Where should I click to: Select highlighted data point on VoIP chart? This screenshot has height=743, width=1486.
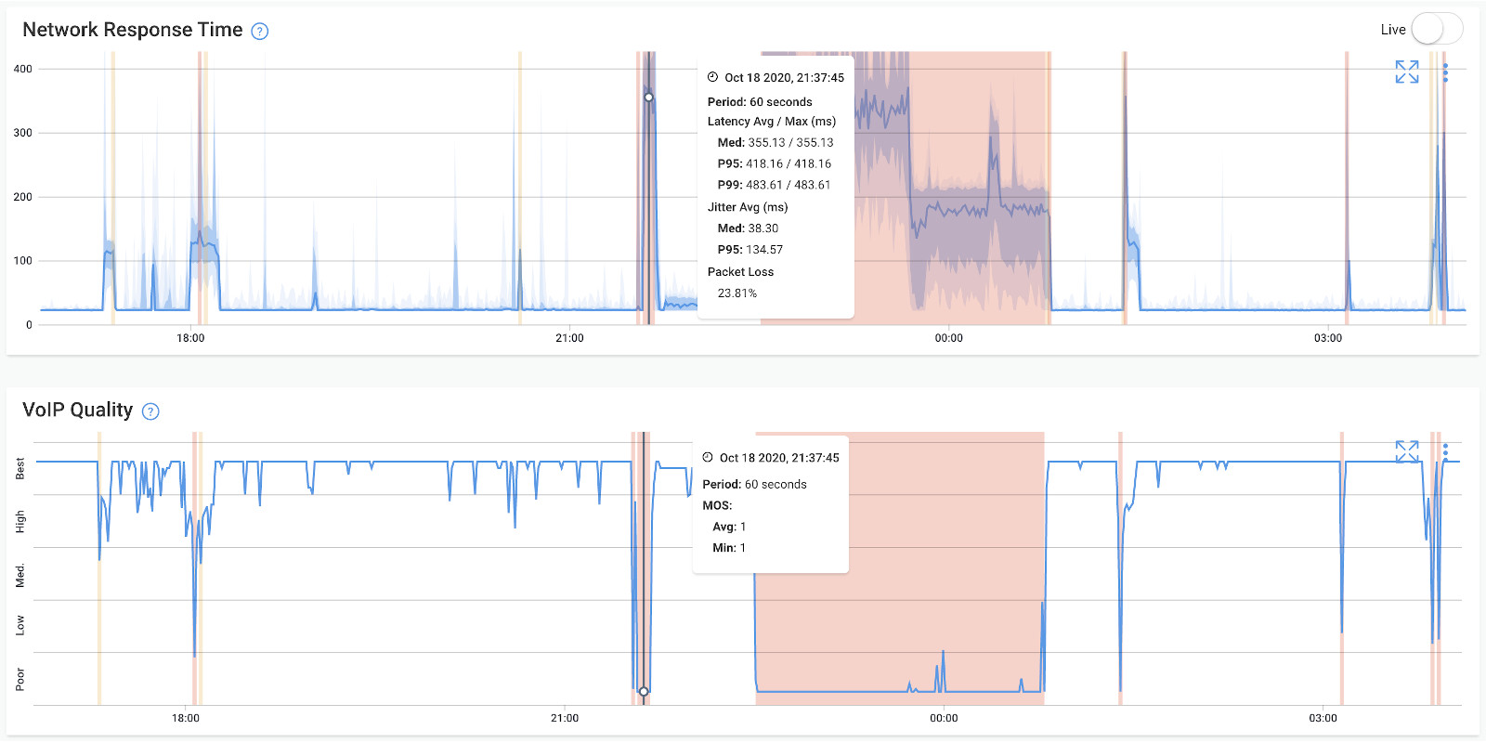[644, 691]
